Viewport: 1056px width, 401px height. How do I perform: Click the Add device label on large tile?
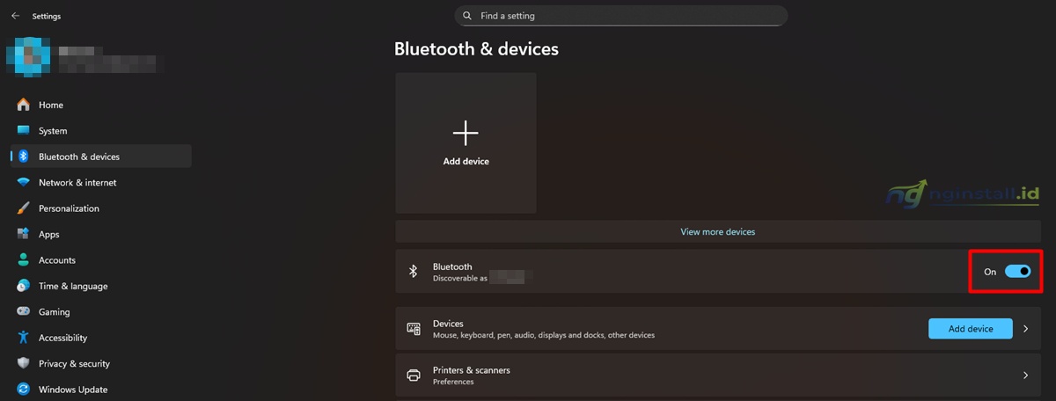[466, 162]
